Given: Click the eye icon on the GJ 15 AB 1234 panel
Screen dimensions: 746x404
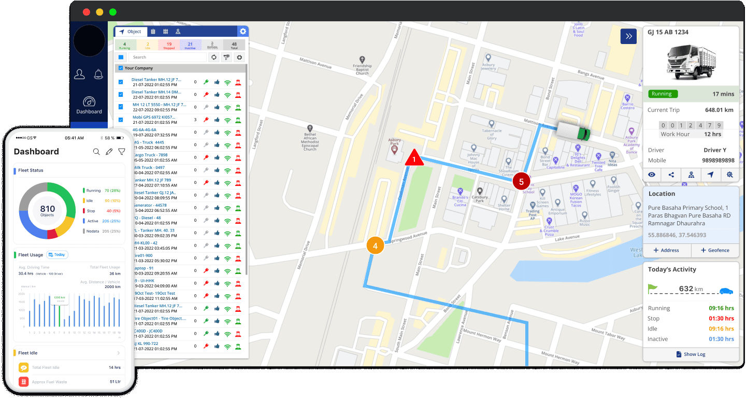Looking at the screenshot, I should [x=651, y=175].
